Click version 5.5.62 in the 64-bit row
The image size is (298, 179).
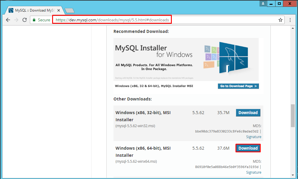(198, 148)
